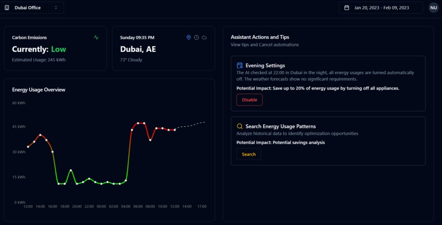
Task: Click the green activity pulse icon
Action: pyautogui.click(x=96, y=37)
